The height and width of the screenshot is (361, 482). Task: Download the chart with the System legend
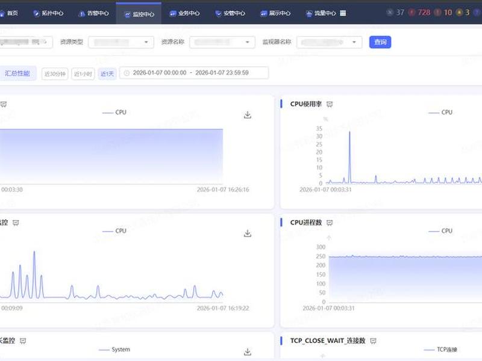tap(248, 352)
